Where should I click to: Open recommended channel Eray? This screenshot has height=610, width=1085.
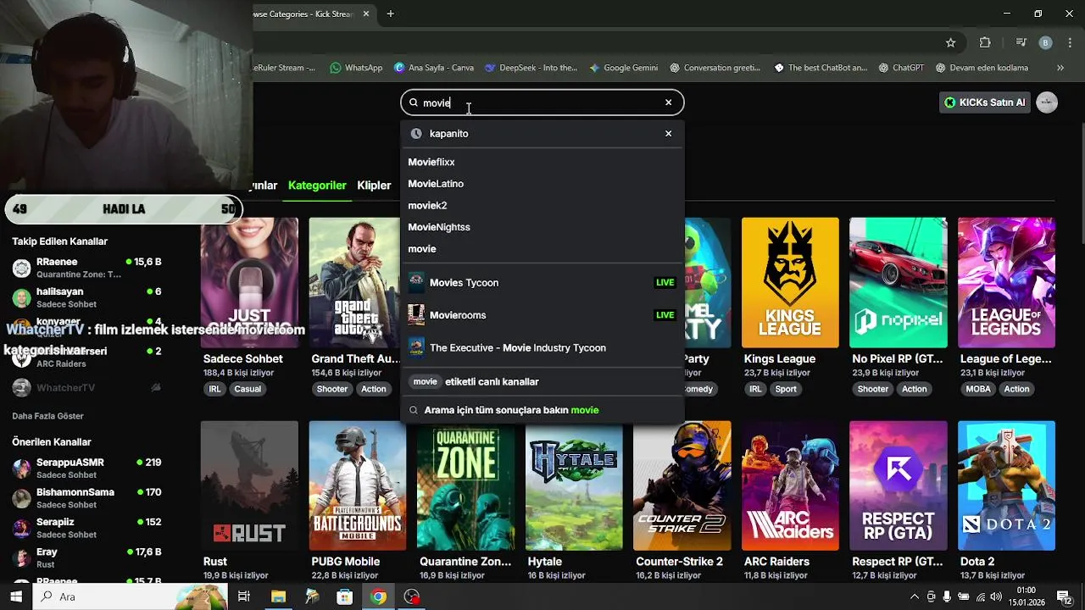86,557
